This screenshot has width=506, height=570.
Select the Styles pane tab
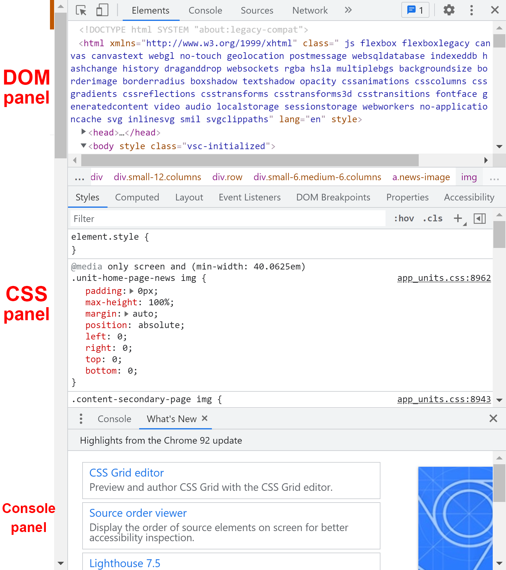87,197
